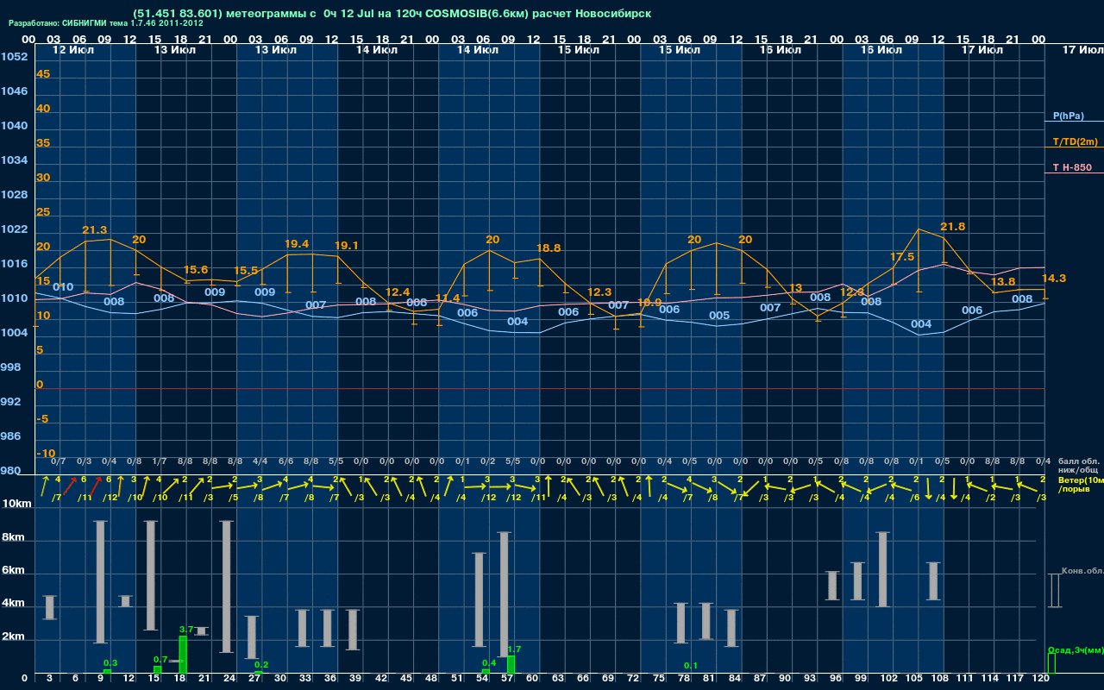1104x690 pixels.
Task: Click the 0.4 precipitation value
Action: [489, 662]
